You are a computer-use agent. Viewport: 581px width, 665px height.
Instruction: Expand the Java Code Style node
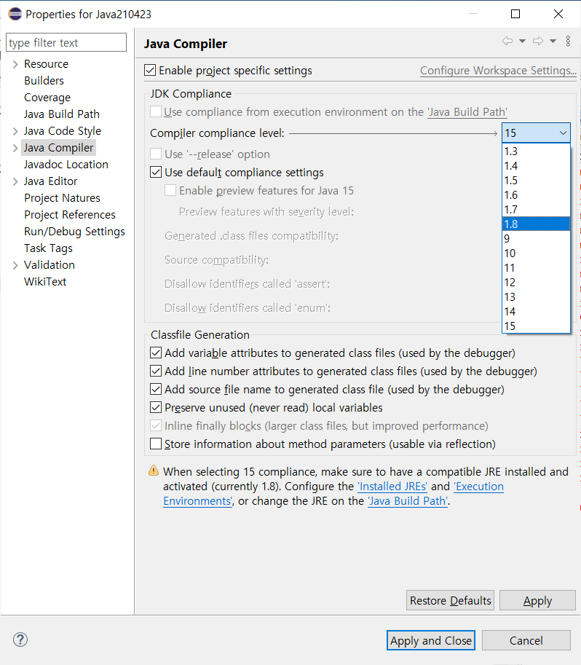point(15,131)
